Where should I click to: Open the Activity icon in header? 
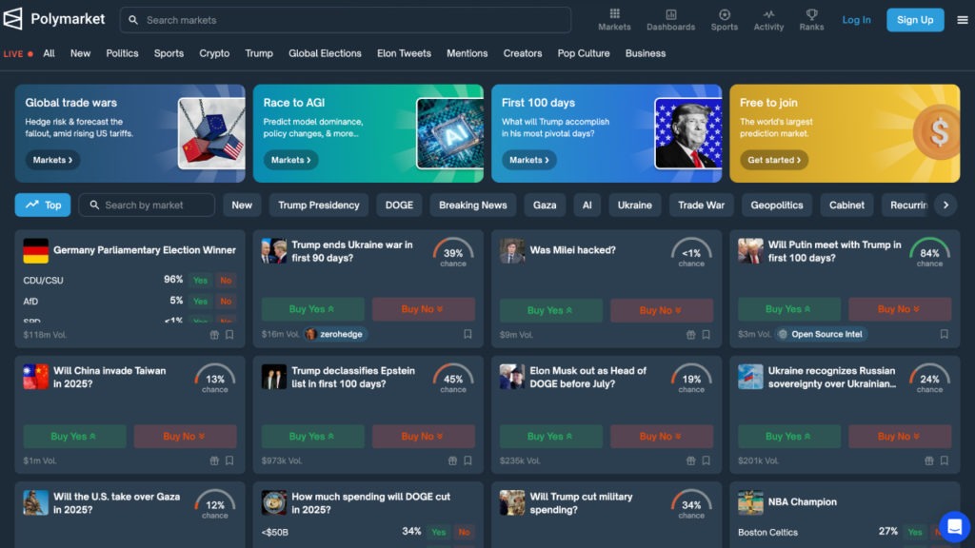(x=768, y=14)
